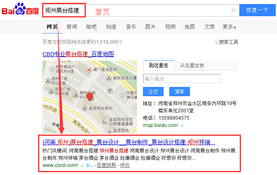Click the 金成阳光世纪 building marker on the map
277x175 pixels.
85,108
